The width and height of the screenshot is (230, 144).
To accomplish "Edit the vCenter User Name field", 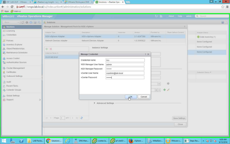I will click(x=125, y=73).
